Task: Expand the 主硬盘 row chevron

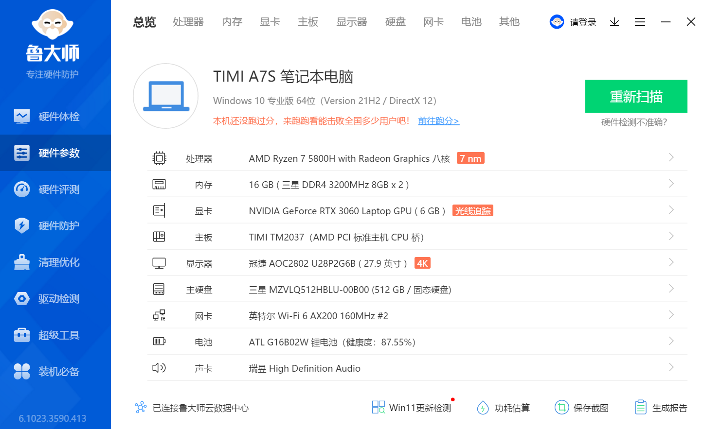Action: 671,289
